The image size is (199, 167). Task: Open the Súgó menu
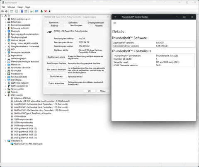27,7
